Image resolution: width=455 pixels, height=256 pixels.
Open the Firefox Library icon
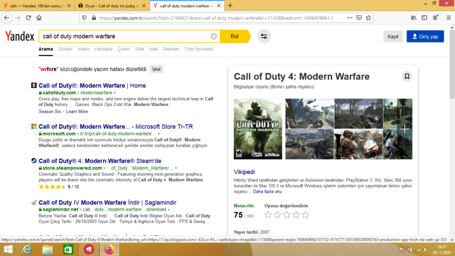pos(414,18)
